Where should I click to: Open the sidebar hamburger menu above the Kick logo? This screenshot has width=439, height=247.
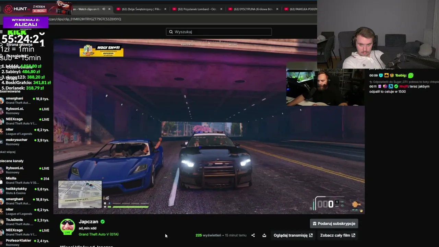(x=1, y=32)
